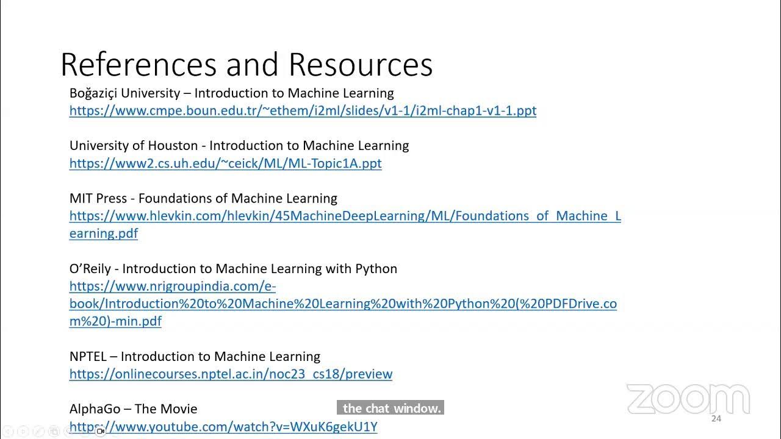Open the University of Houston ML-Topic1A.ppt link
This screenshot has height=439, width=781.
coord(225,163)
